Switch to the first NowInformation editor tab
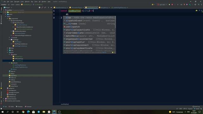 point(61,8)
